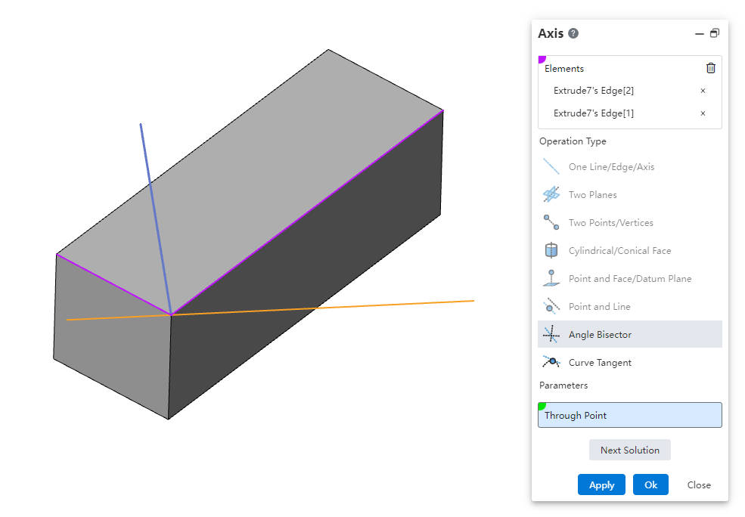Viewport: 745px width, 517px height.
Task: Select Two Points/Vertices icon
Action: tap(551, 222)
